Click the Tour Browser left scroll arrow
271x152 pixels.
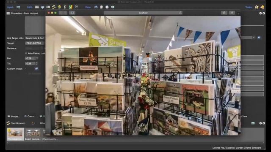[x=8, y=143]
